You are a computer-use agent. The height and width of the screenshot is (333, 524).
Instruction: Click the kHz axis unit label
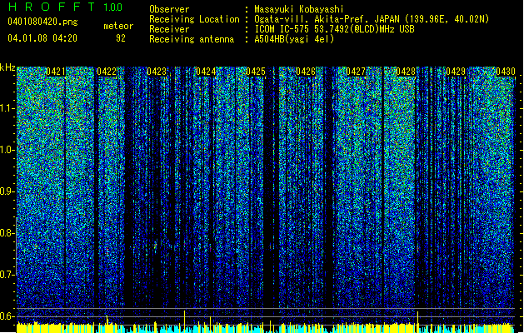[x=7, y=67]
